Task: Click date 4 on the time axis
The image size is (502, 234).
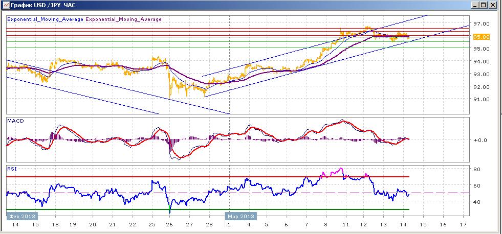Action: (x=249, y=225)
